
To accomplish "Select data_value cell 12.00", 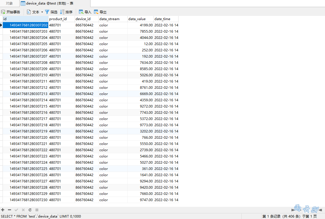I will point(141,44).
